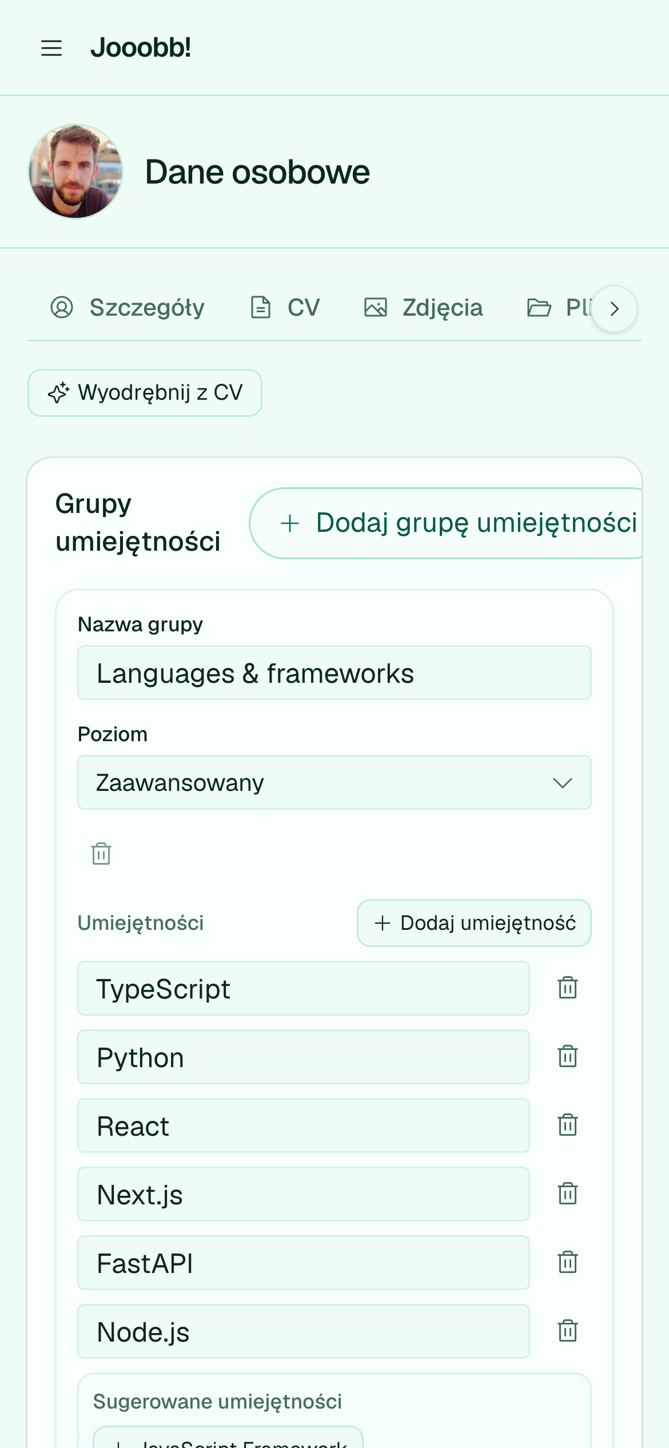669x1448 pixels.
Task: Edit the React skill field
Action: point(304,1125)
